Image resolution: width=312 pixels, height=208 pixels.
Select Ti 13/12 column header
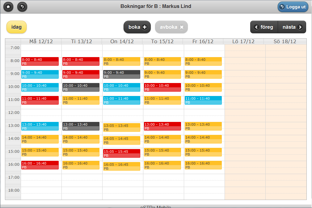82,41
